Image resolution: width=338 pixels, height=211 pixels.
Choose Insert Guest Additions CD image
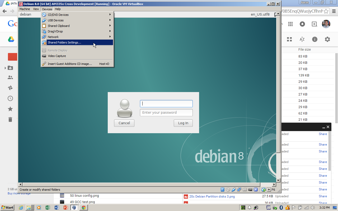(x=77, y=64)
